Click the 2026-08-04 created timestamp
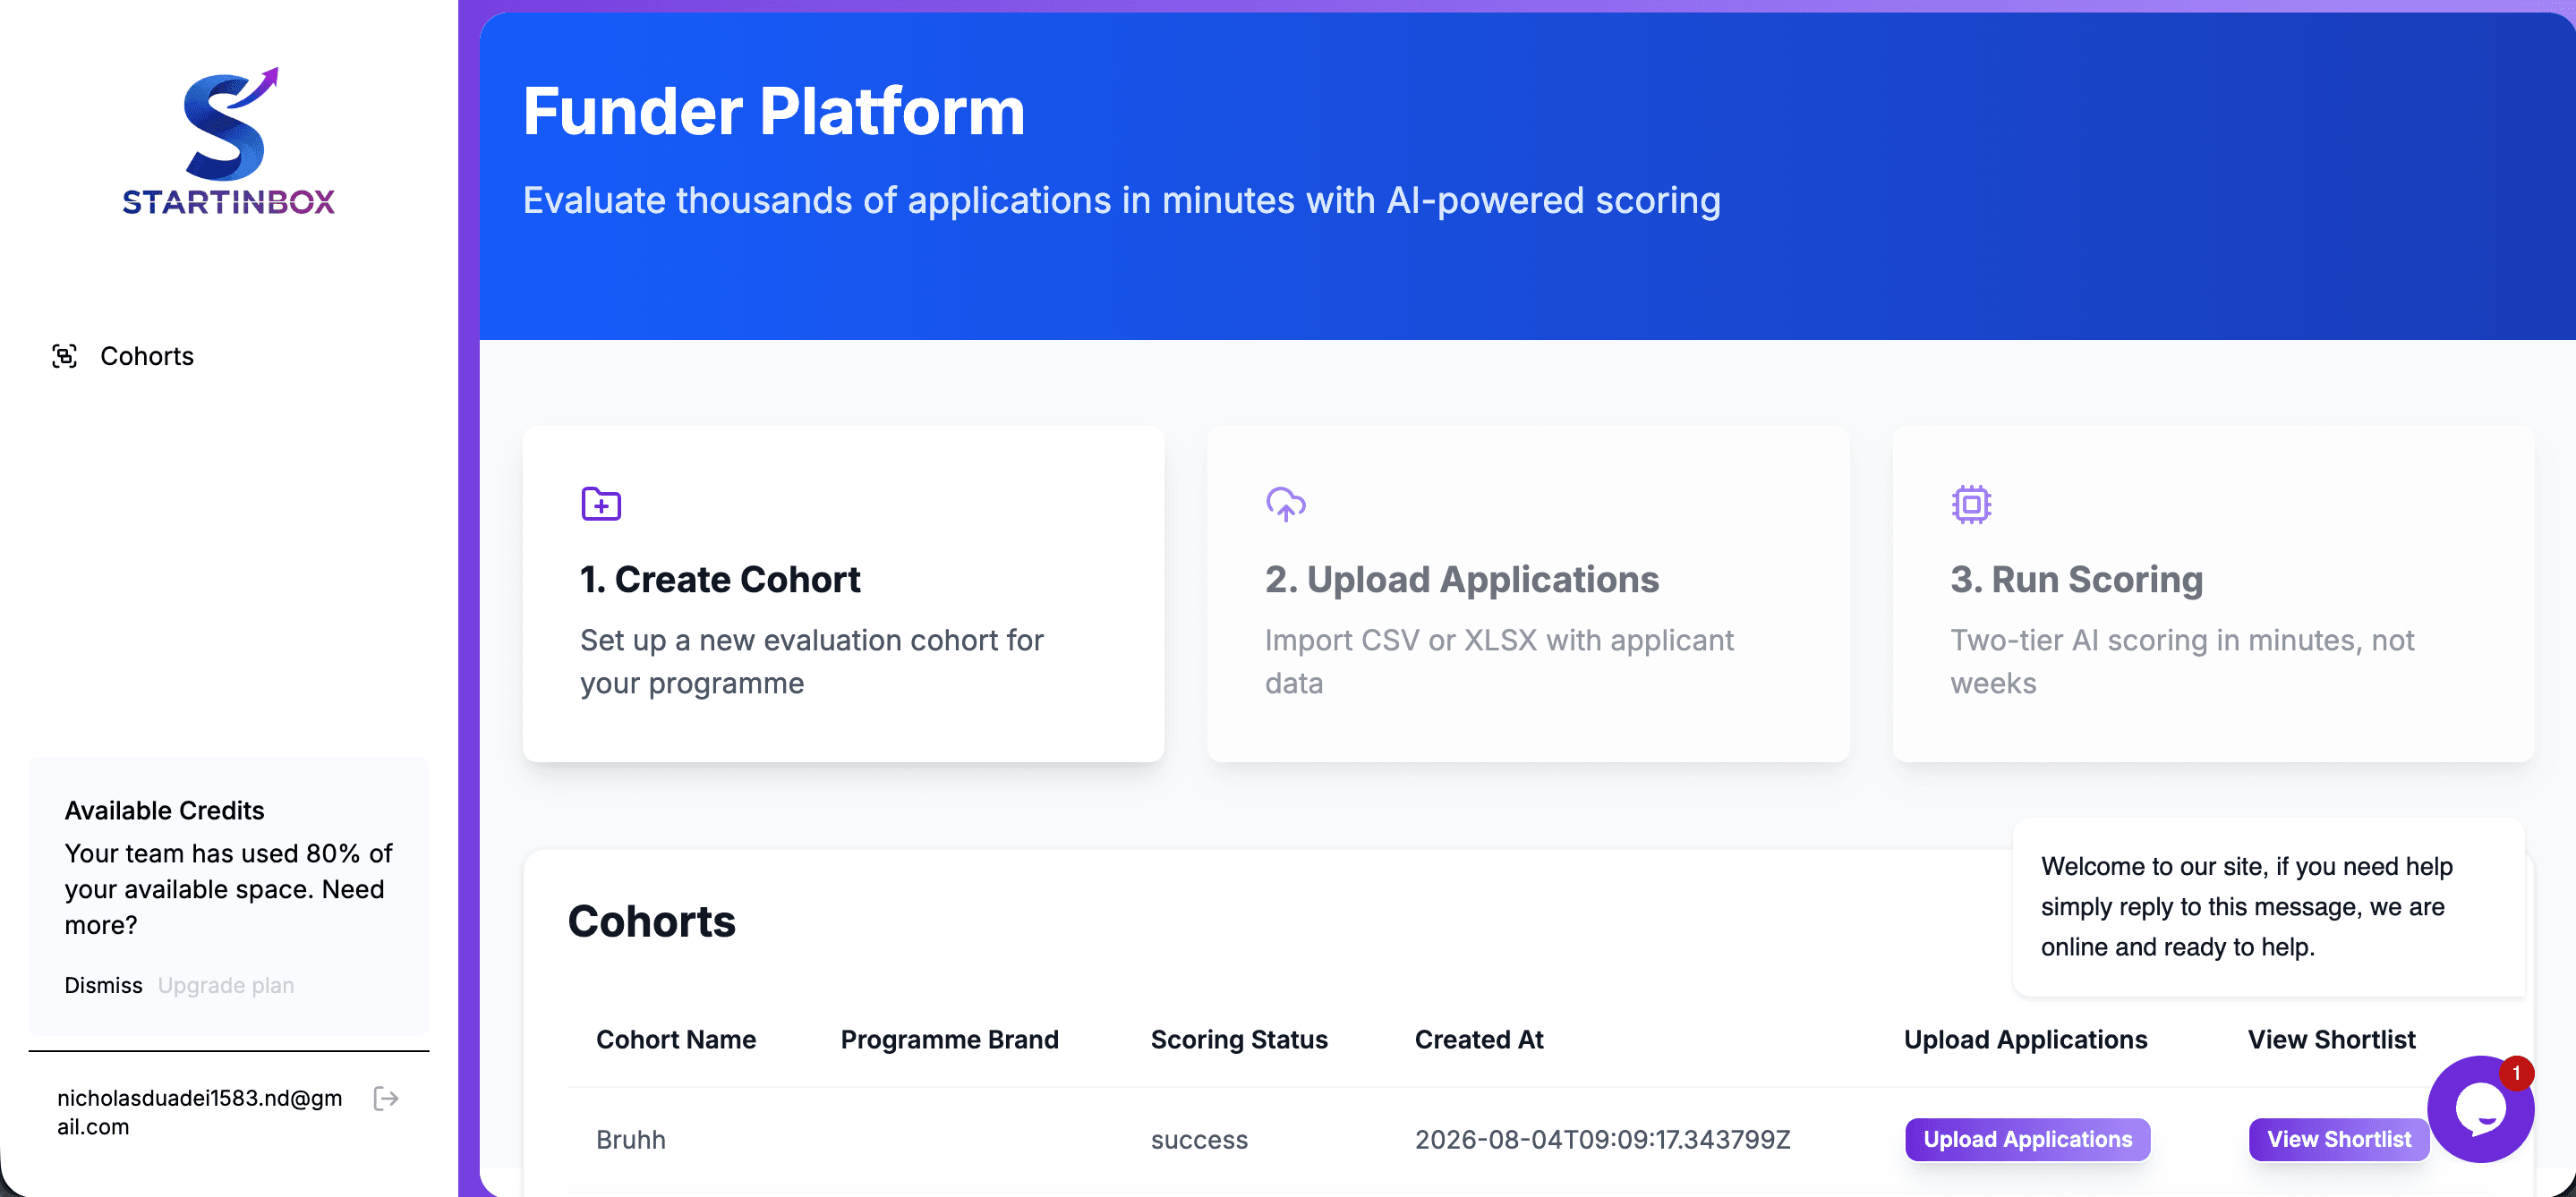The image size is (2576, 1197). click(x=1602, y=1139)
